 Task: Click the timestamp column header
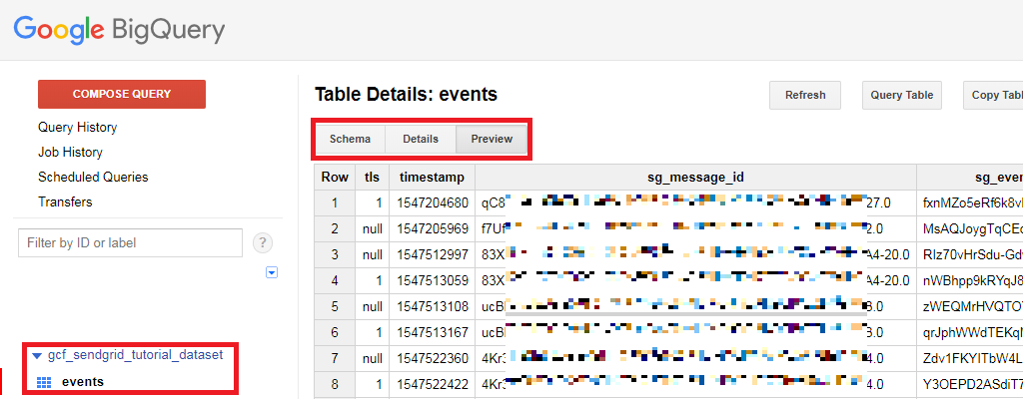coord(433,178)
